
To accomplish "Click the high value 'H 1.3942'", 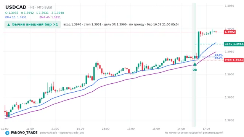I will coord(27,13).
